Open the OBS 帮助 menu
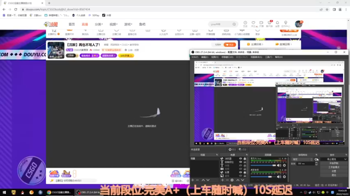Image resolution: width=350 pixels, height=196 pixels. click(279, 57)
